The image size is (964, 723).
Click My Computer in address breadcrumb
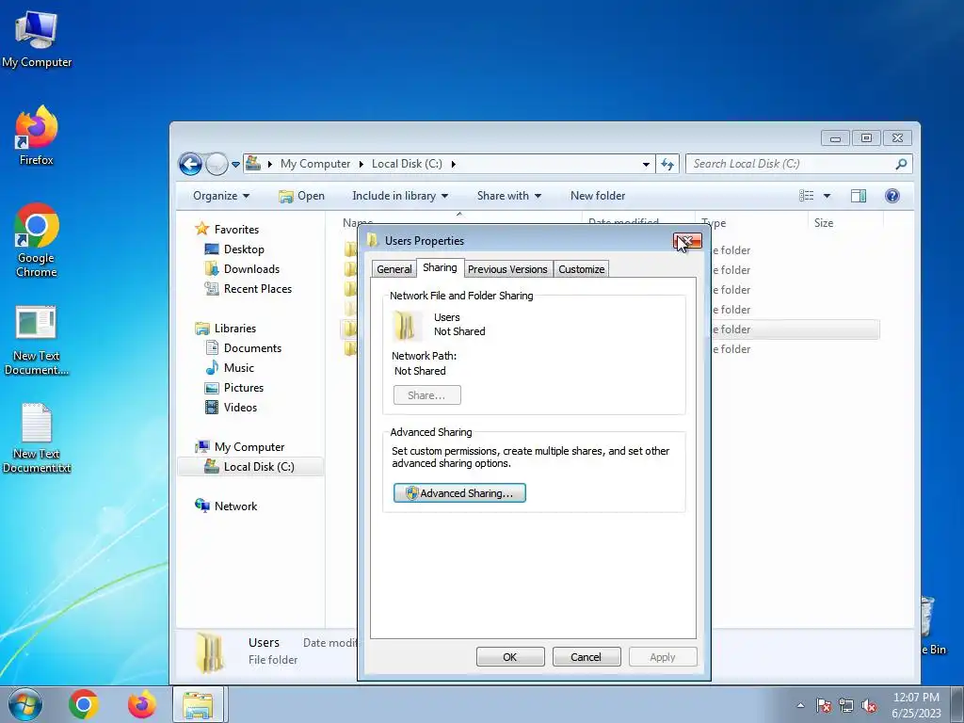click(314, 164)
